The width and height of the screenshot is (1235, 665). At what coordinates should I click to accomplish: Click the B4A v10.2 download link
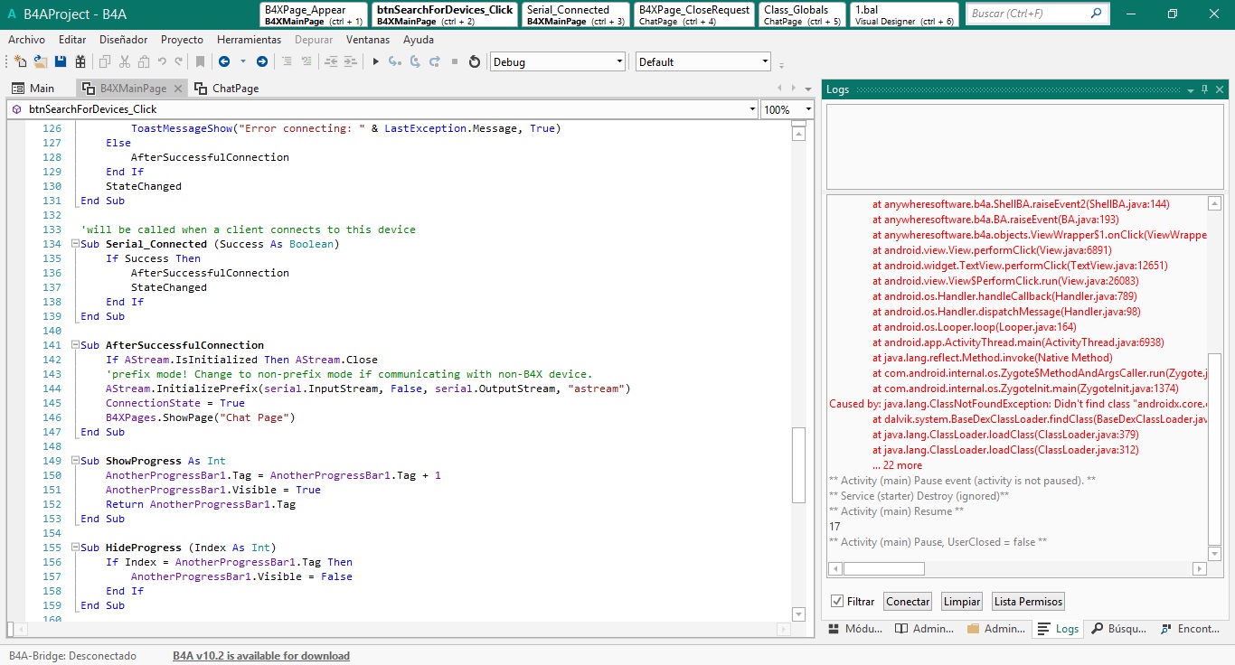tap(260, 656)
